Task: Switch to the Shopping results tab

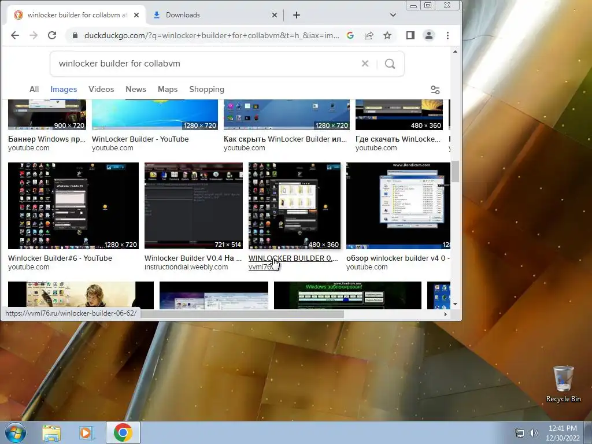Action: tap(206, 90)
